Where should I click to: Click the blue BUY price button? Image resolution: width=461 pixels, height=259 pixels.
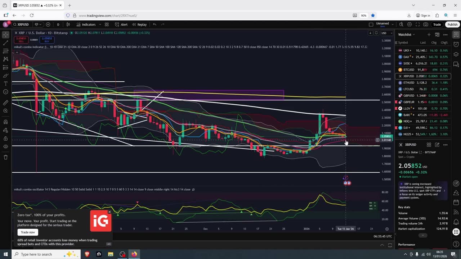coord(47,40)
